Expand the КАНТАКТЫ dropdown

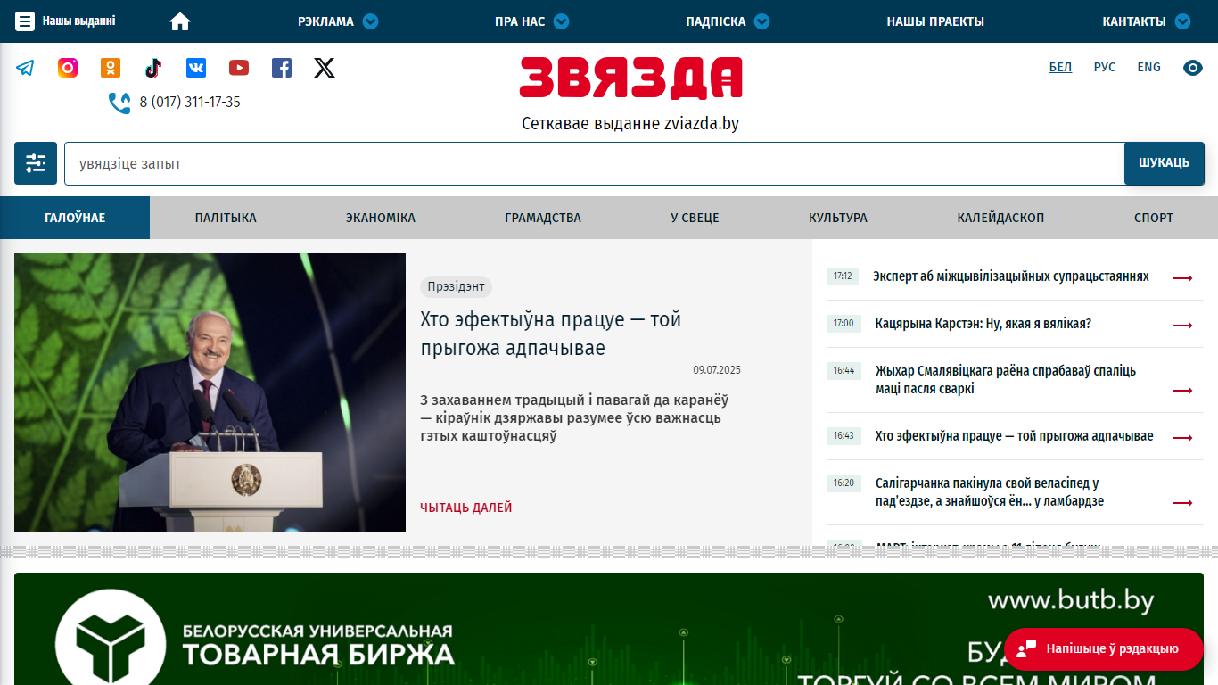[1182, 21]
